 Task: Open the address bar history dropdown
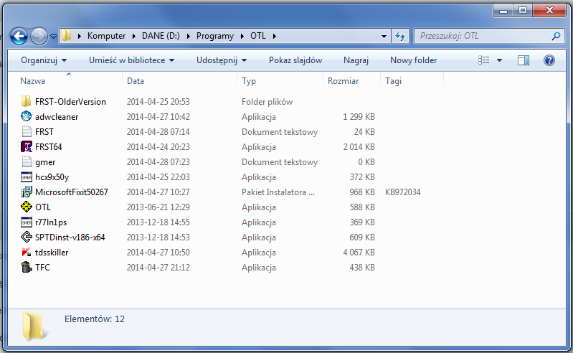click(384, 36)
